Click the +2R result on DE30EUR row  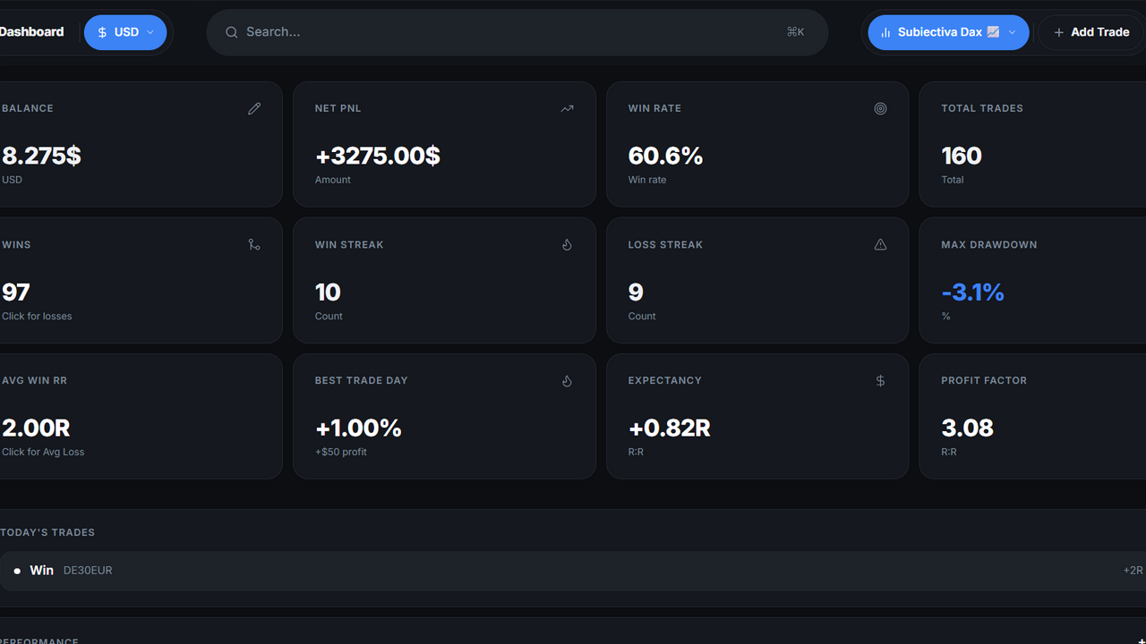(1133, 571)
